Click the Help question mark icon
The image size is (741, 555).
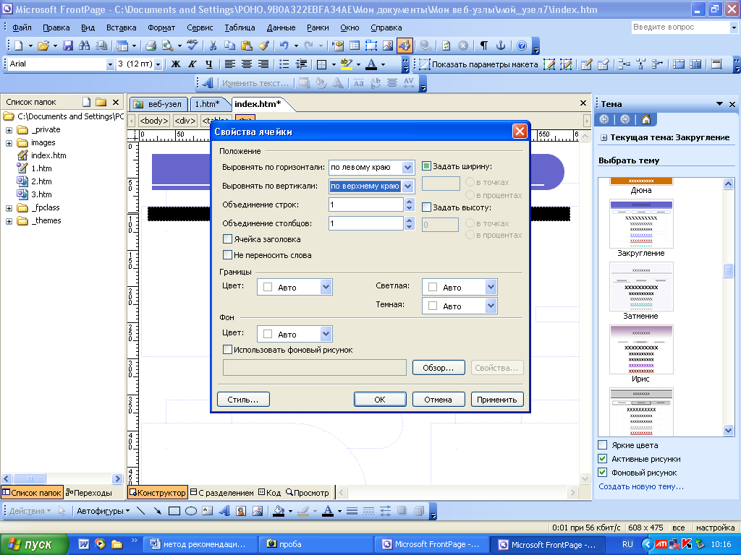point(522,46)
